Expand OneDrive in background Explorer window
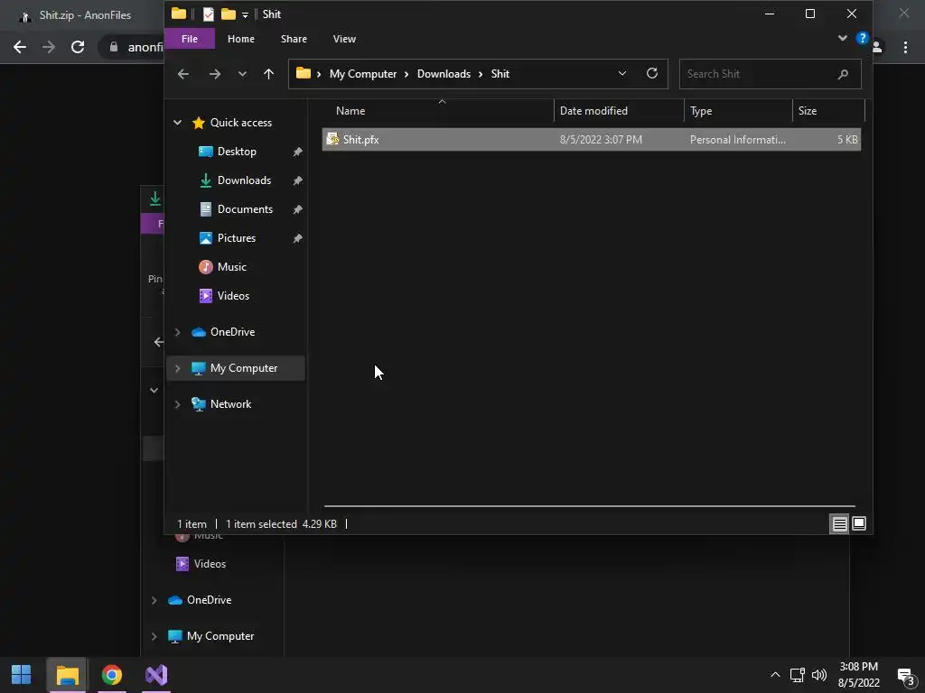925x693 pixels. click(x=154, y=600)
